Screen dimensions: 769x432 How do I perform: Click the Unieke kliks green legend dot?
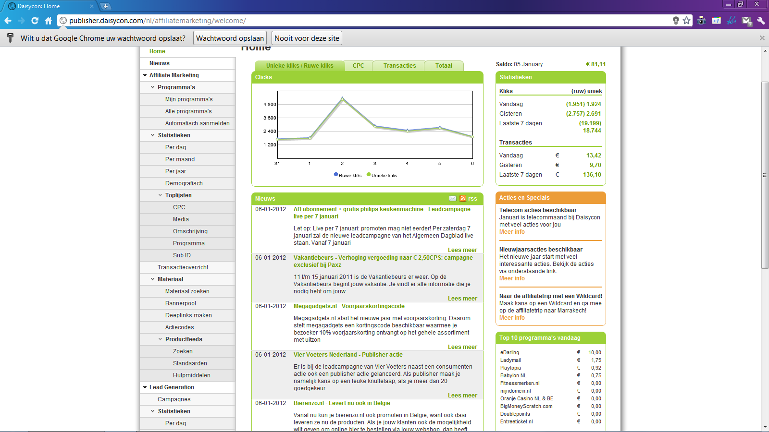click(x=369, y=175)
